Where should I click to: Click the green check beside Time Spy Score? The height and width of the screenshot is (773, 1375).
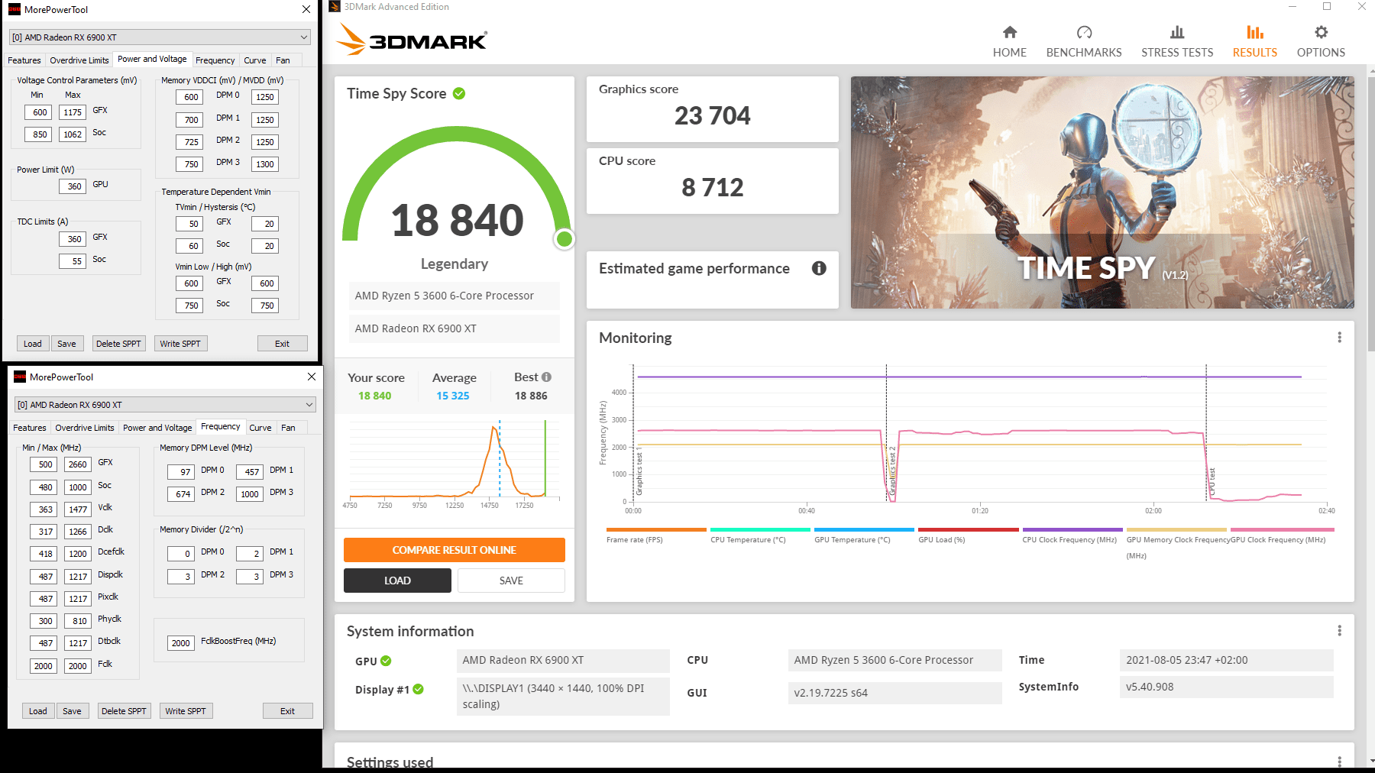459,93
